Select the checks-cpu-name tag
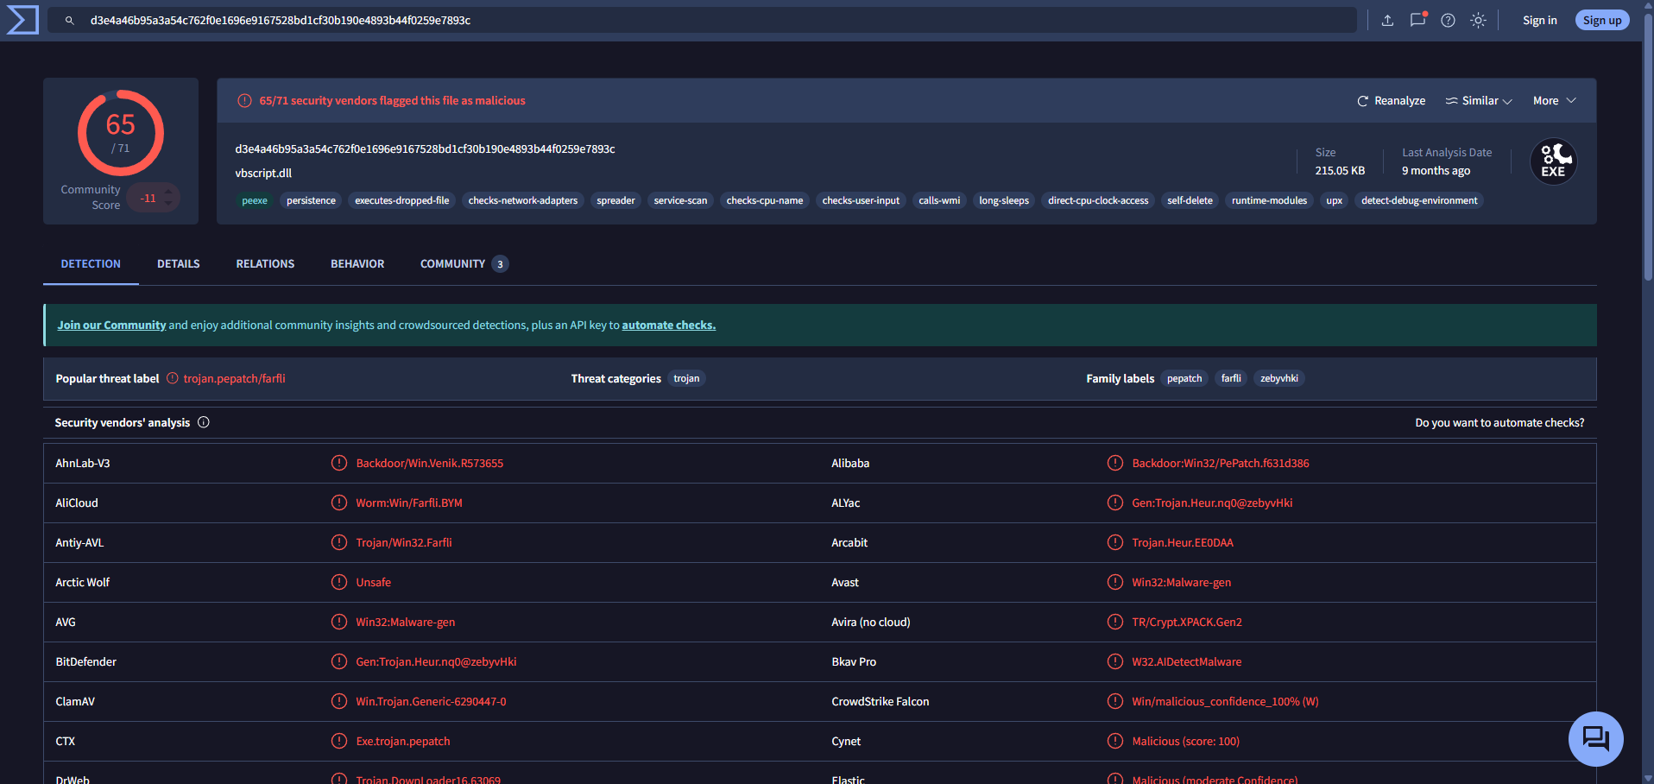This screenshot has height=784, width=1654. coord(765,200)
